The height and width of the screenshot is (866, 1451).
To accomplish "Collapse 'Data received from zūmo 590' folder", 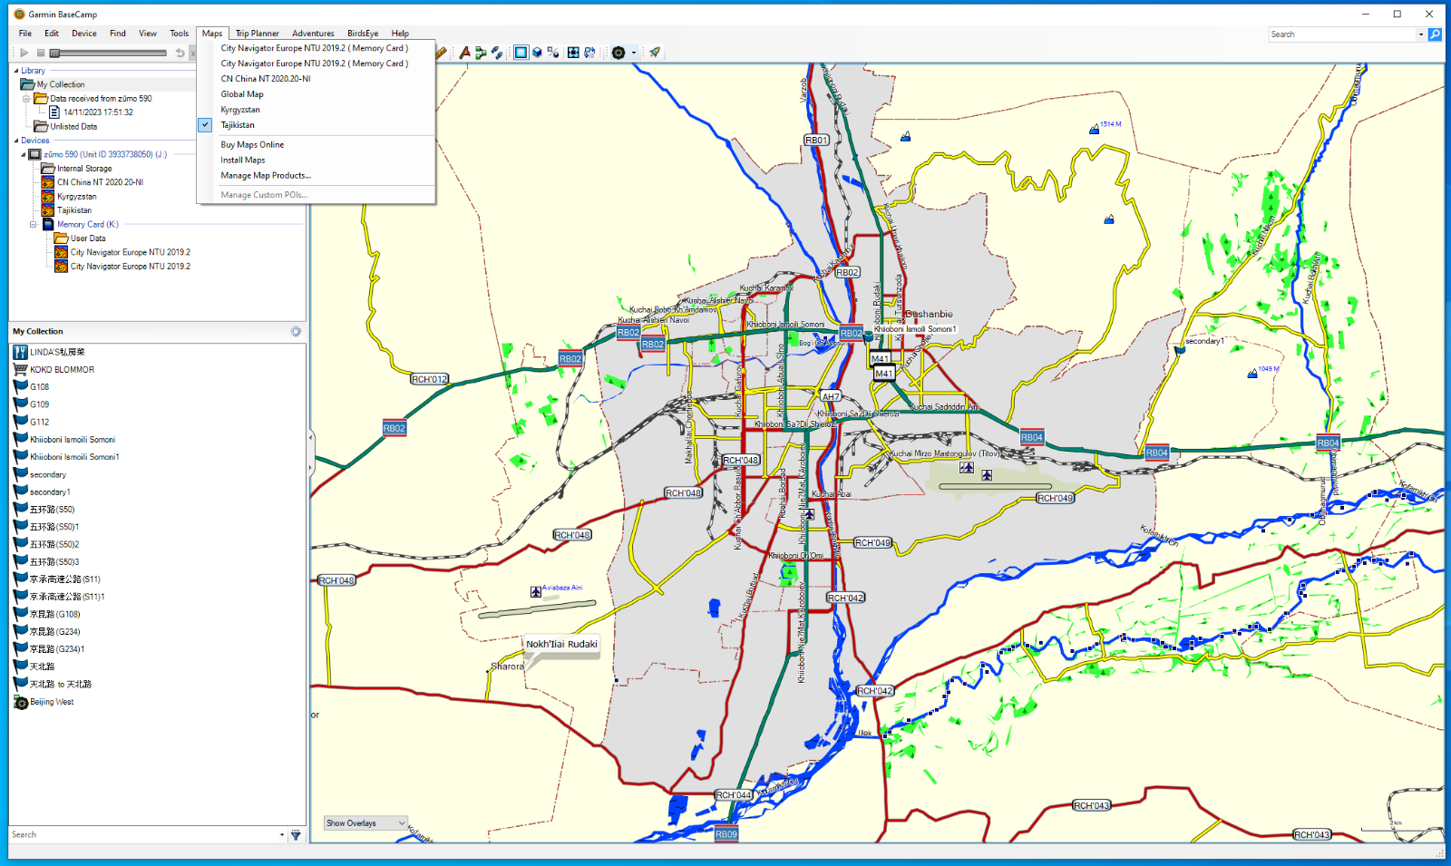I will [26, 99].
